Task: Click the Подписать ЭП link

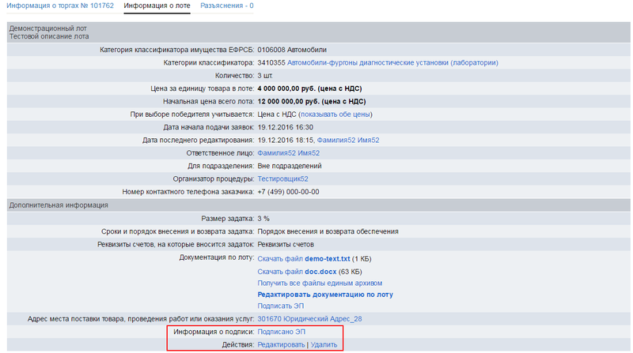Action: click(x=281, y=306)
